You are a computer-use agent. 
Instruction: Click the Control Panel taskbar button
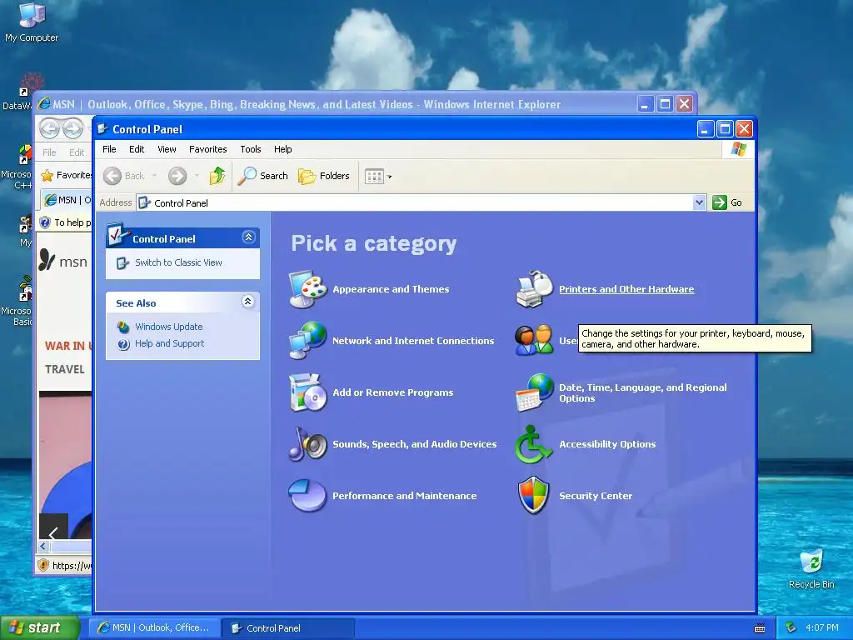tap(289, 628)
